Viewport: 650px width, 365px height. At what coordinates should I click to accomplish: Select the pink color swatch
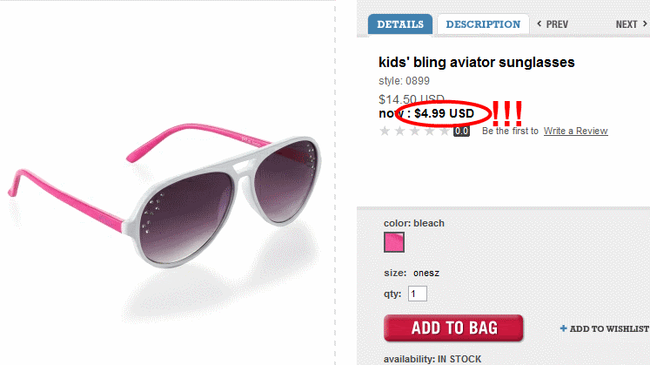point(394,243)
